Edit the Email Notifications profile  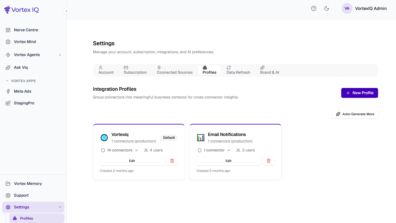pyautogui.click(x=228, y=161)
